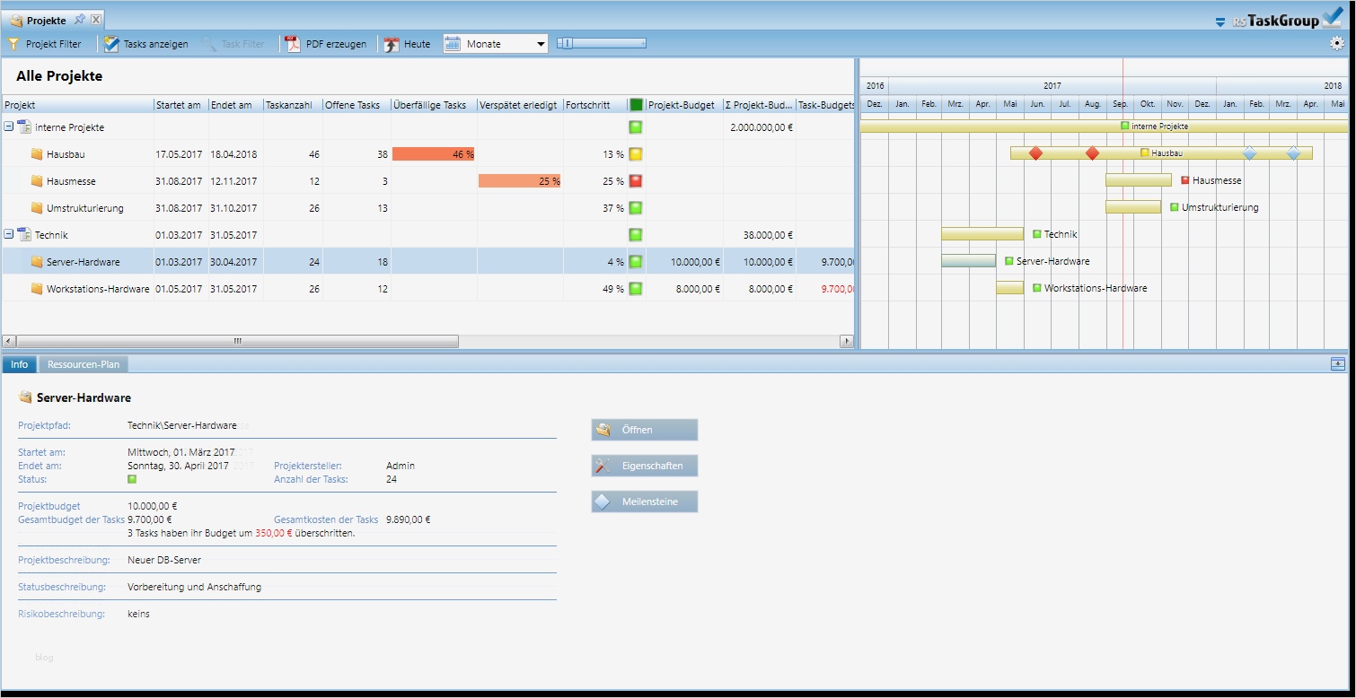
Task: Sort by the Offene Tasks column header
Action: [x=357, y=105]
